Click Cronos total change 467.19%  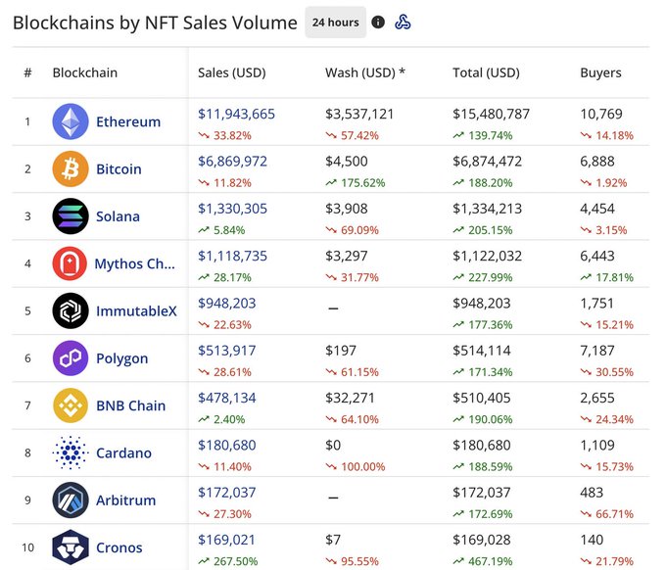click(x=483, y=561)
